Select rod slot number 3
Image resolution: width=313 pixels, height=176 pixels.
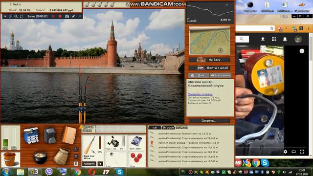(76, 163)
